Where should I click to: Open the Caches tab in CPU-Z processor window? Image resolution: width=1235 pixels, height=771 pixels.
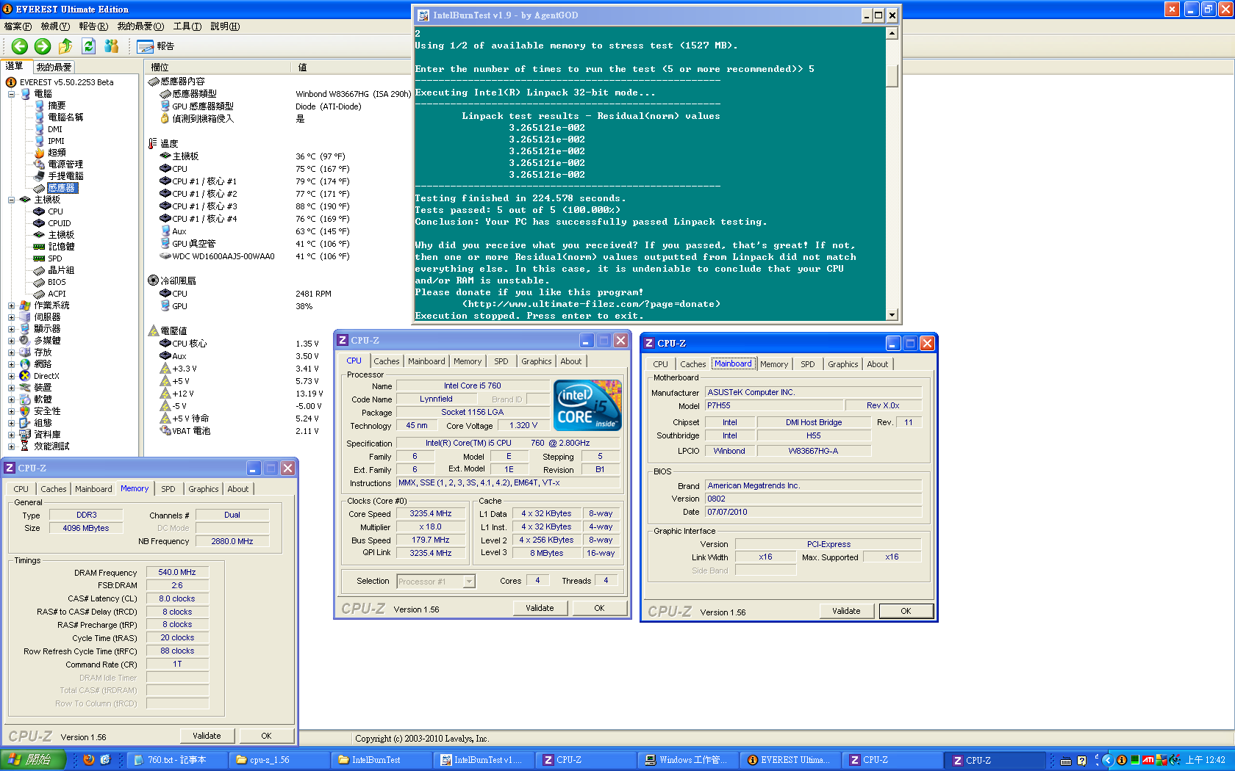tap(387, 361)
